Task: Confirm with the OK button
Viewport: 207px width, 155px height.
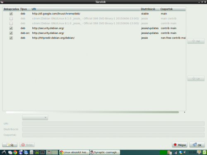Action: click(197, 145)
